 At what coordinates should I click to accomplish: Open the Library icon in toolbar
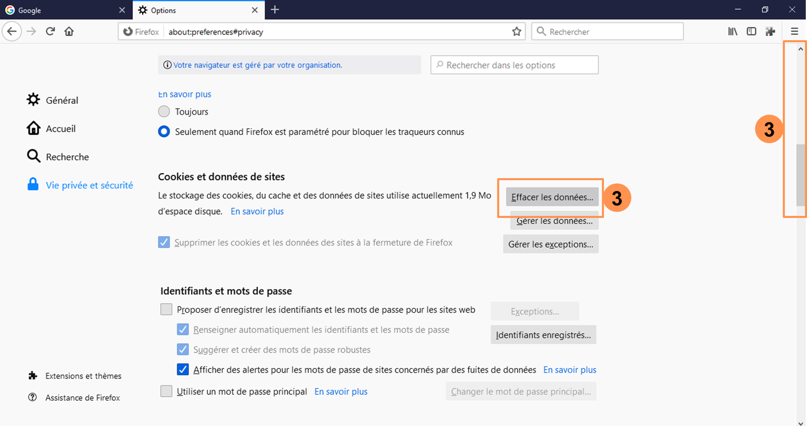[x=733, y=31]
